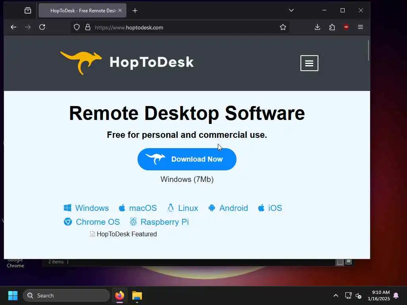Reload the HopToDesk page
This screenshot has width=407, height=305.
pyautogui.click(x=42, y=27)
